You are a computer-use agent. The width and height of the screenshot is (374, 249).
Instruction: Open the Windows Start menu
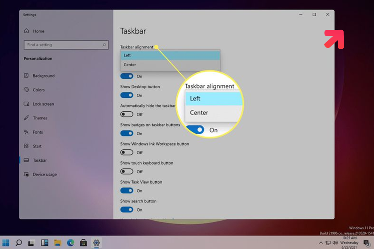[x=6, y=243]
